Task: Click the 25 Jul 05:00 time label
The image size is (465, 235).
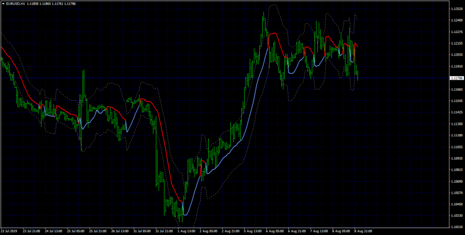Action: coord(76,231)
